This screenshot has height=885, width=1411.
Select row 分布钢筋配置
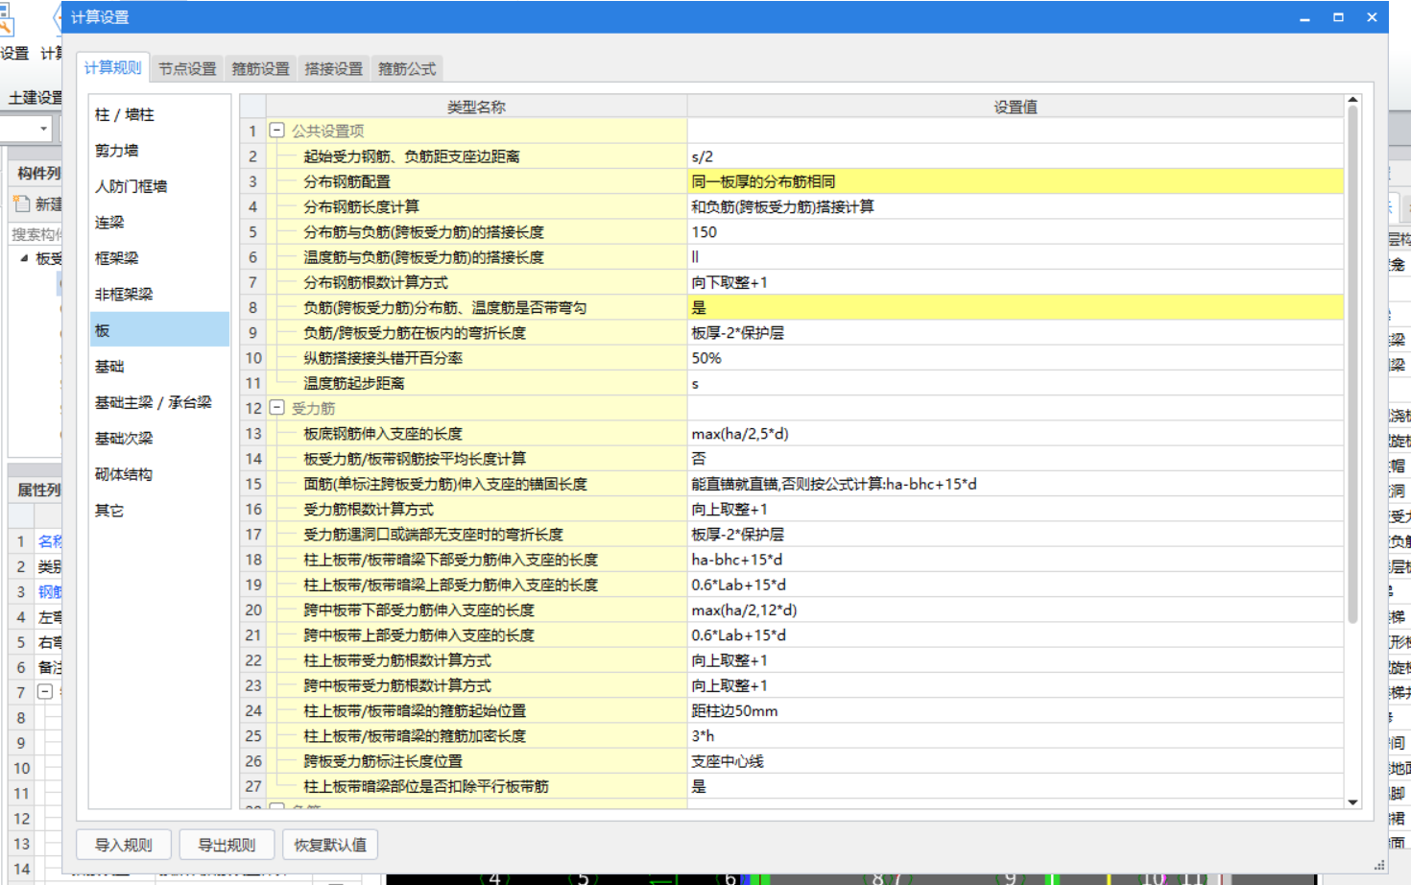point(477,181)
